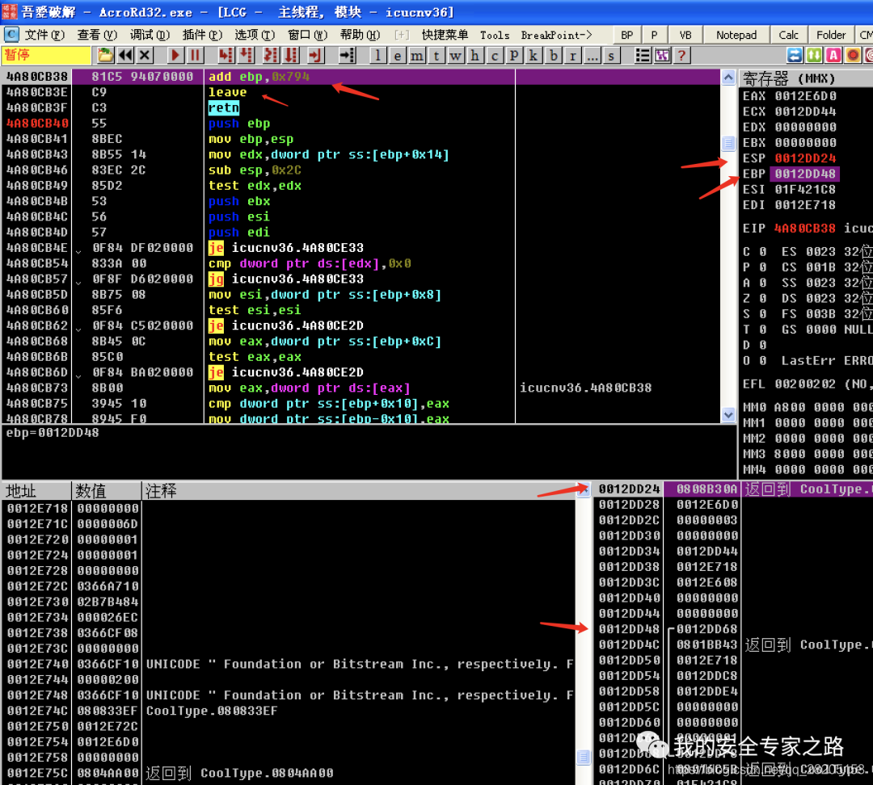The height and width of the screenshot is (785, 873).
Task: Open appearance options purple grid icon
Action: point(663,55)
